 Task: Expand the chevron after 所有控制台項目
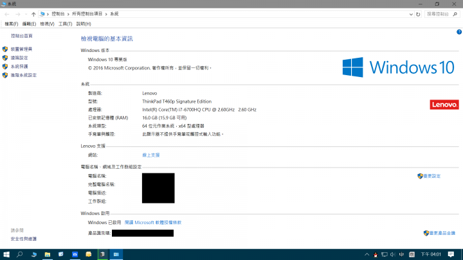(x=106, y=14)
